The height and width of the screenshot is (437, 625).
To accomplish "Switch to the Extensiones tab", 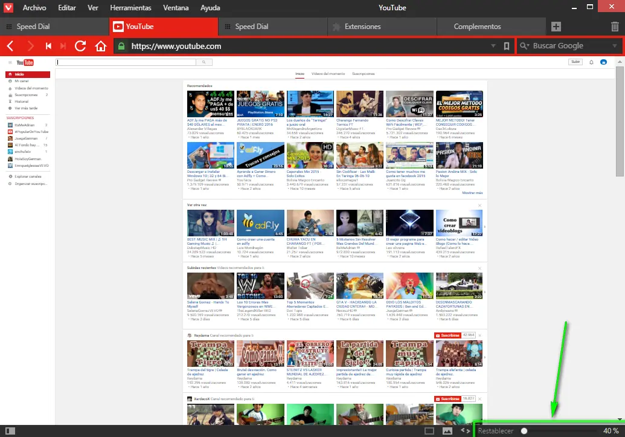I will click(382, 27).
